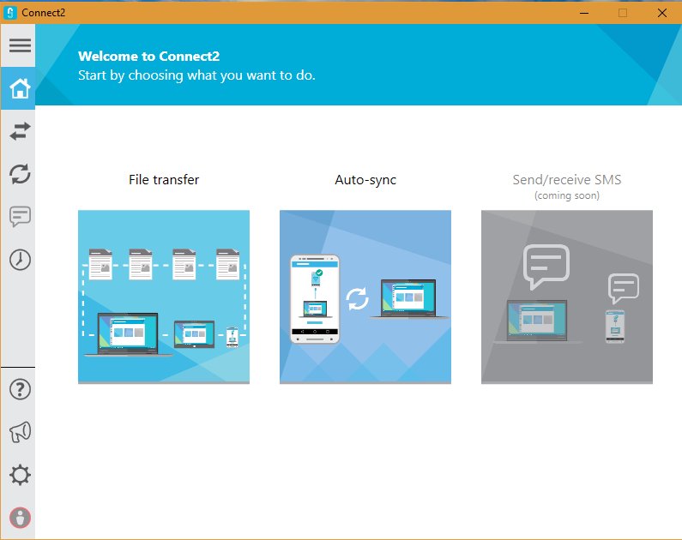The height and width of the screenshot is (540, 682).
Task: Click the question mark help icon
Action: point(19,389)
